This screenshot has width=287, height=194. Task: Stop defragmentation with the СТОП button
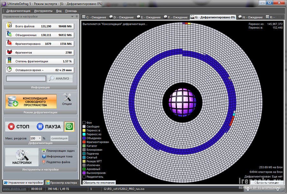pos(19,127)
